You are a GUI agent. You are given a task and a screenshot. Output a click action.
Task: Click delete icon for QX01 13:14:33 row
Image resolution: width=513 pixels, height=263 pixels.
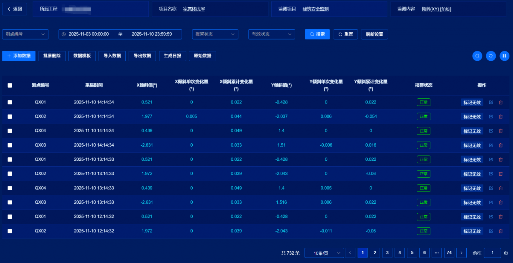[x=500, y=160]
